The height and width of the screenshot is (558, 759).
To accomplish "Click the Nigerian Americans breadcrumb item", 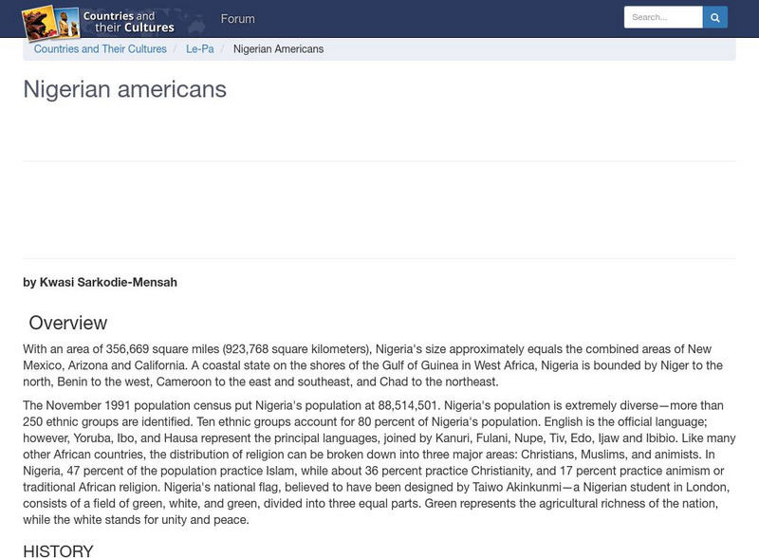I will coord(278,49).
